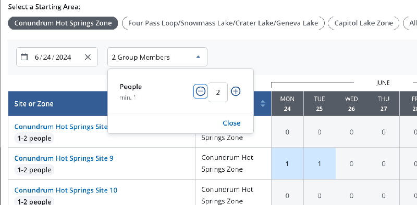
Task: Click the calendar icon in date field
Action: (24, 57)
